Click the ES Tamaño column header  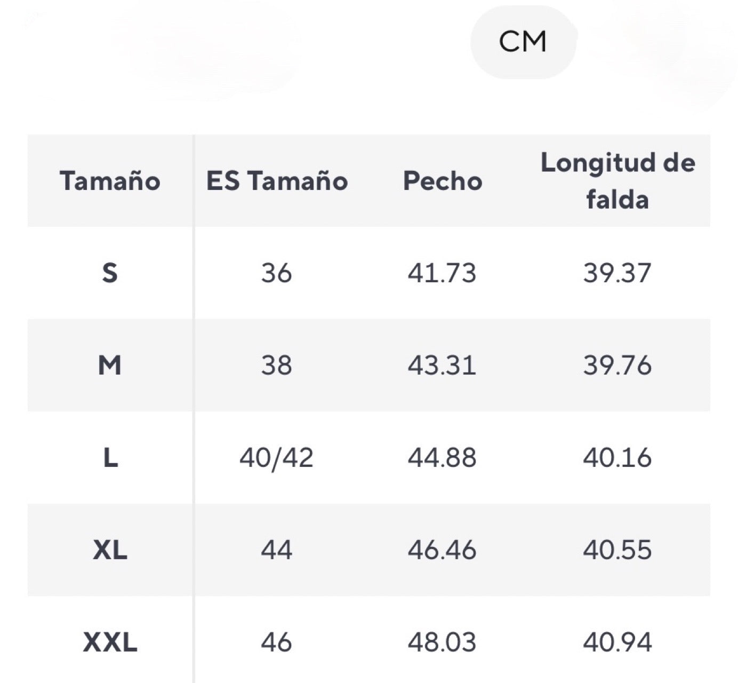coord(277,181)
